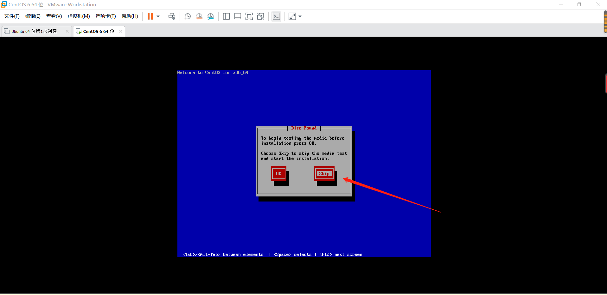607x295 pixels.
Task: Revert virtual machine to previous snapshot
Action: 199,16
